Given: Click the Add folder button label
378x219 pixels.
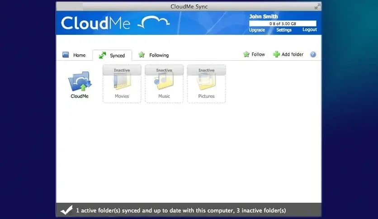Looking at the screenshot, I should [x=293, y=54].
